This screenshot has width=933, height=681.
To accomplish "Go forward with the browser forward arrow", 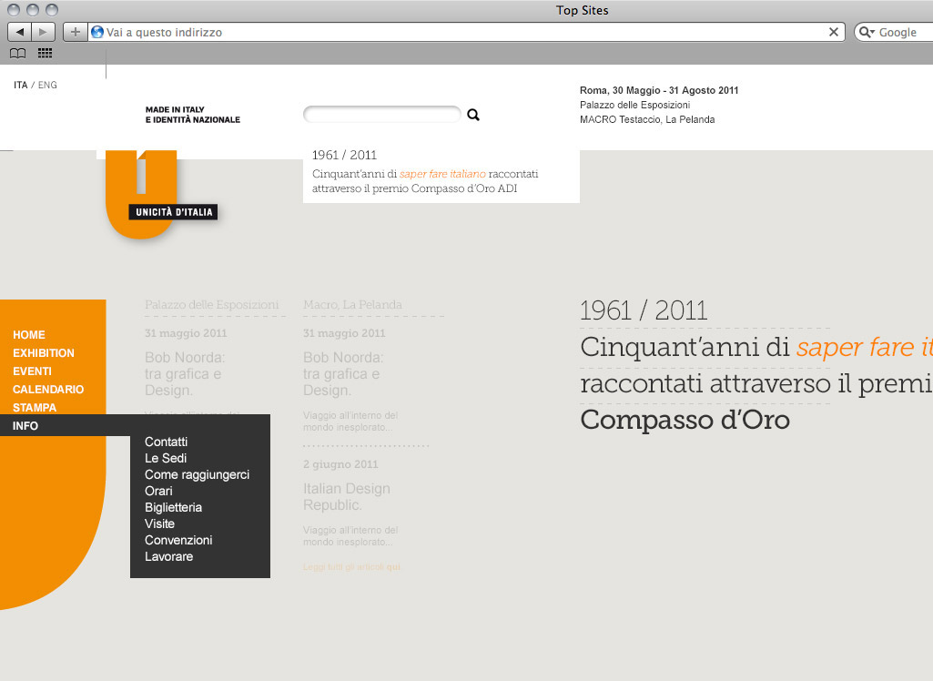I will point(43,32).
